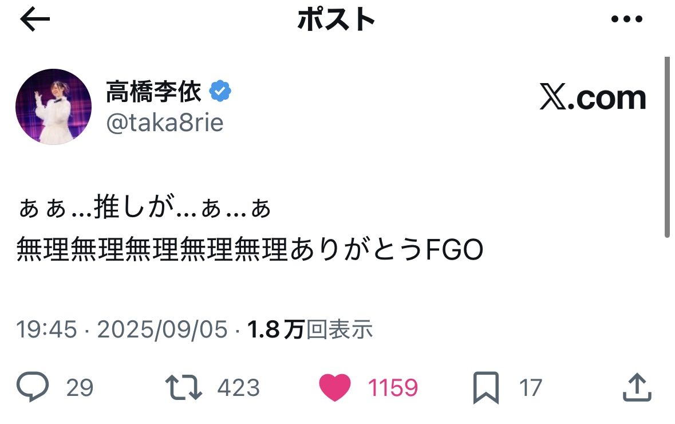
Task: Click the repost count 423
Action: coord(238,388)
